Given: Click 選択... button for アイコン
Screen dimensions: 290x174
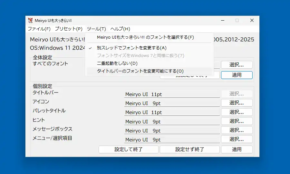Looking at the screenshot, I should 237,103.
